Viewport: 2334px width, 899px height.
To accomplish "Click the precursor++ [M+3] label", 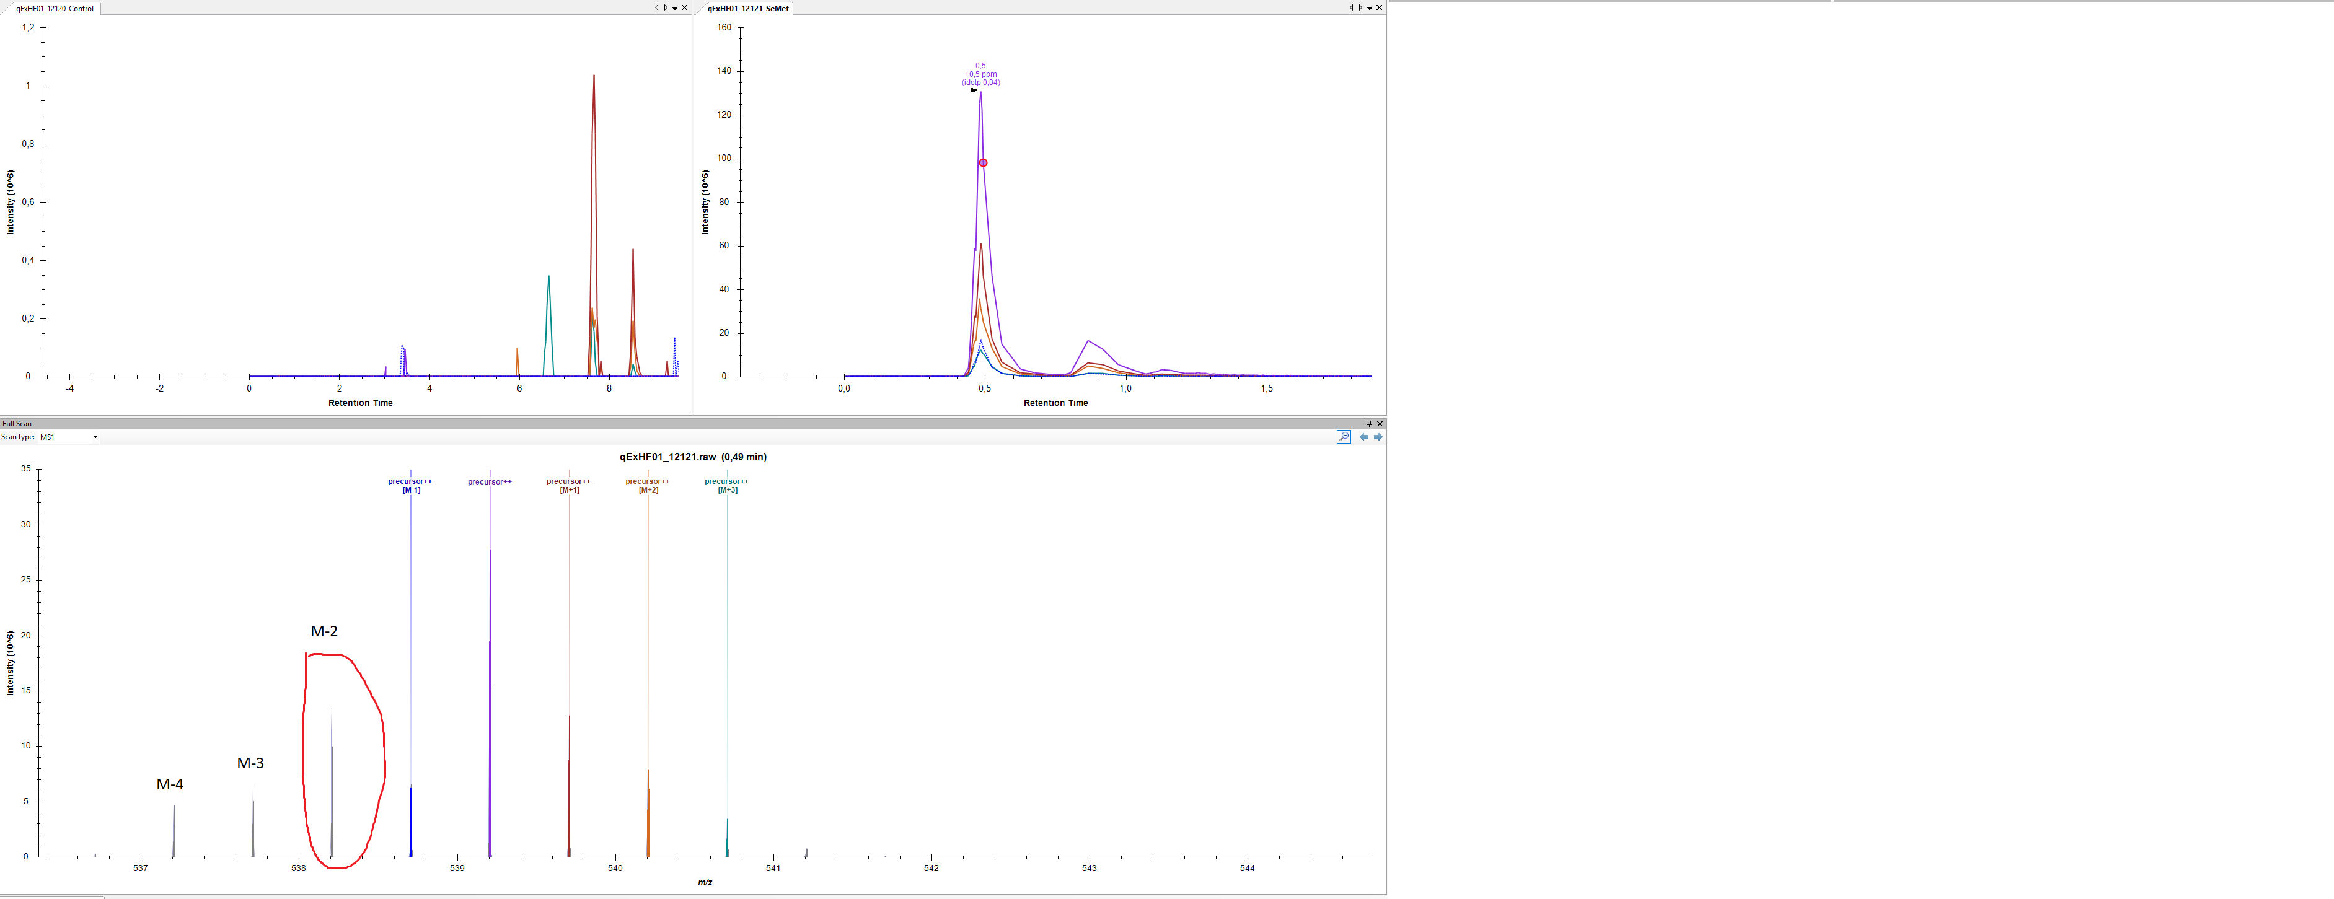I will tap(726, 485).
